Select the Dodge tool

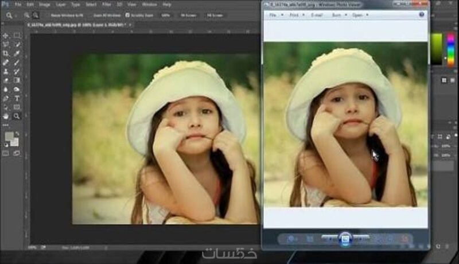point(17,90)
